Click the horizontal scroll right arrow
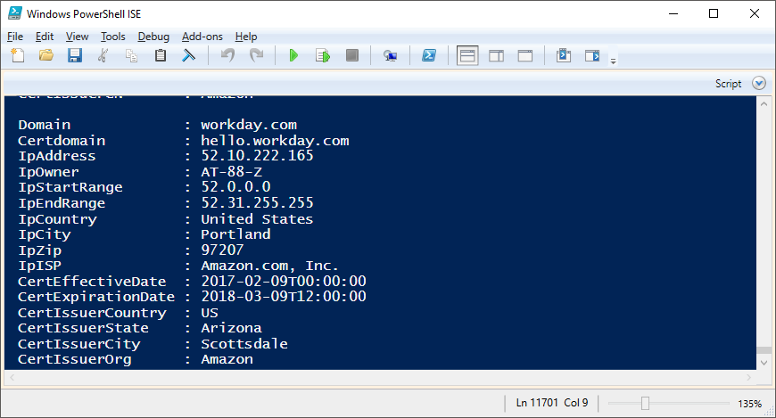The image size is (776, 418). (x=748, y=377)
